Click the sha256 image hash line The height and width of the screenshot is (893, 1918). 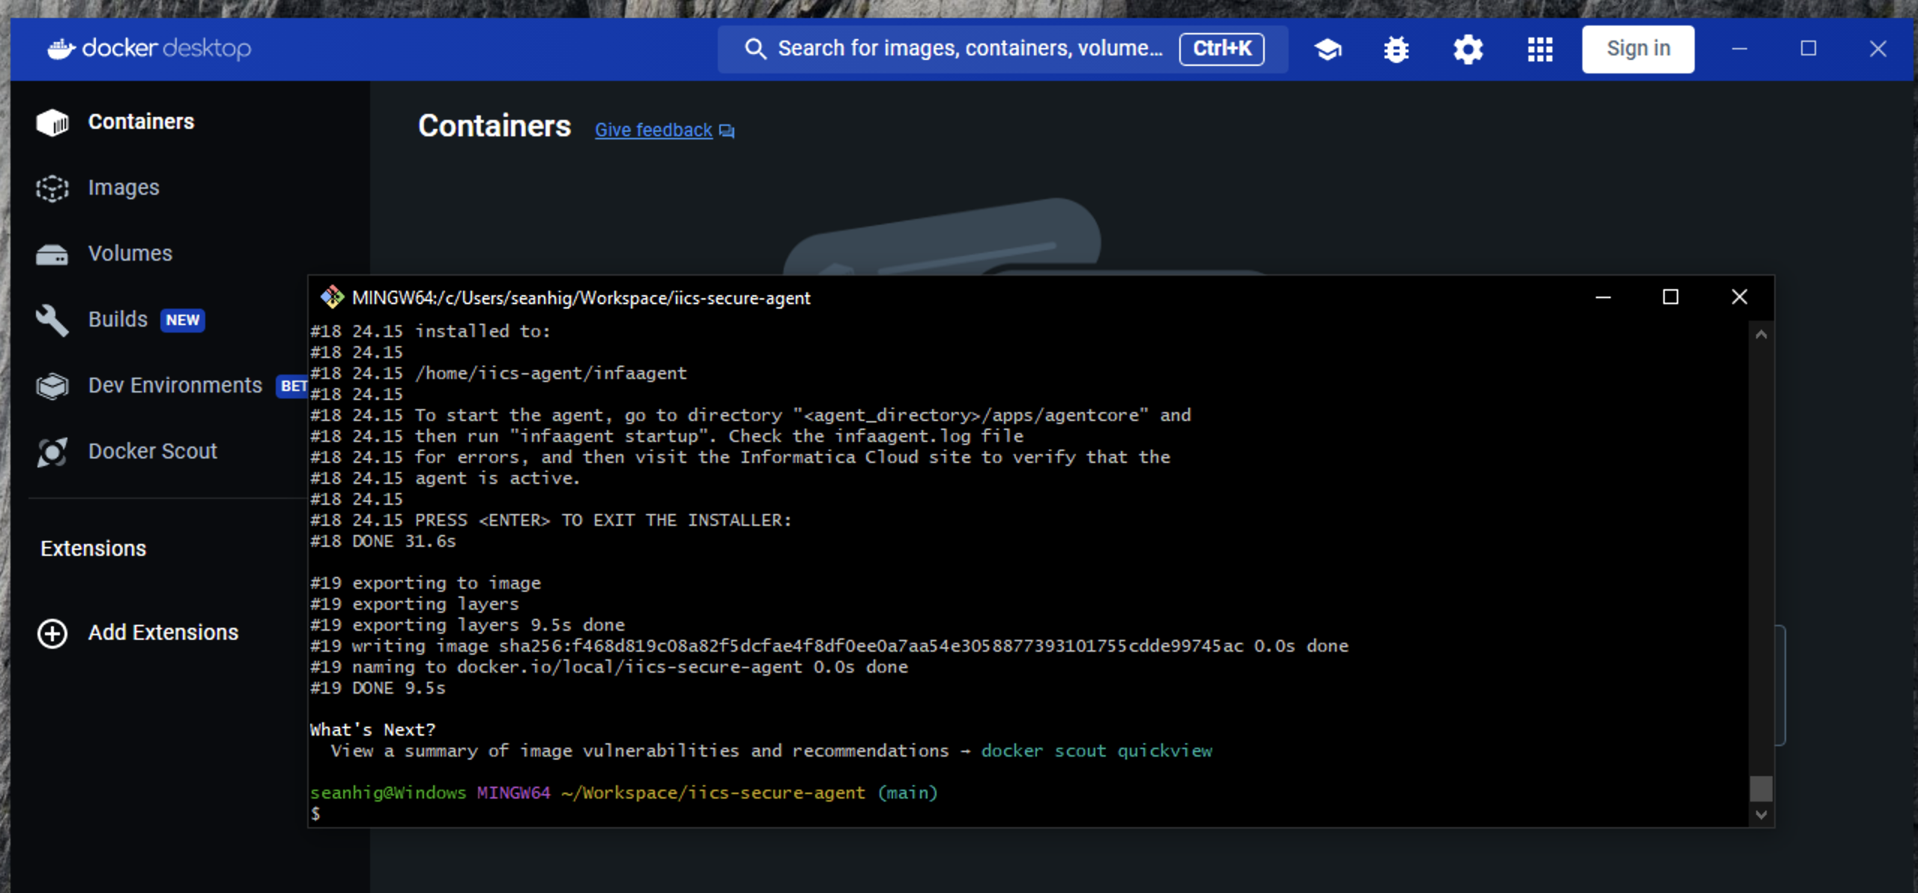pyautogui.click(x=829, y=646)
